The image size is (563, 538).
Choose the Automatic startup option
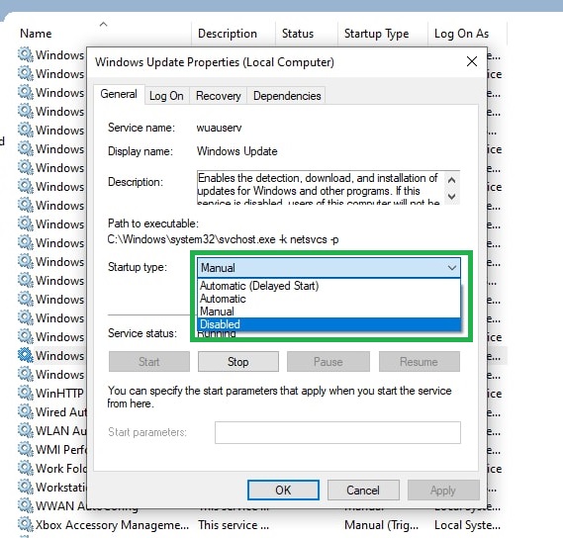click(x=223, y=299)
